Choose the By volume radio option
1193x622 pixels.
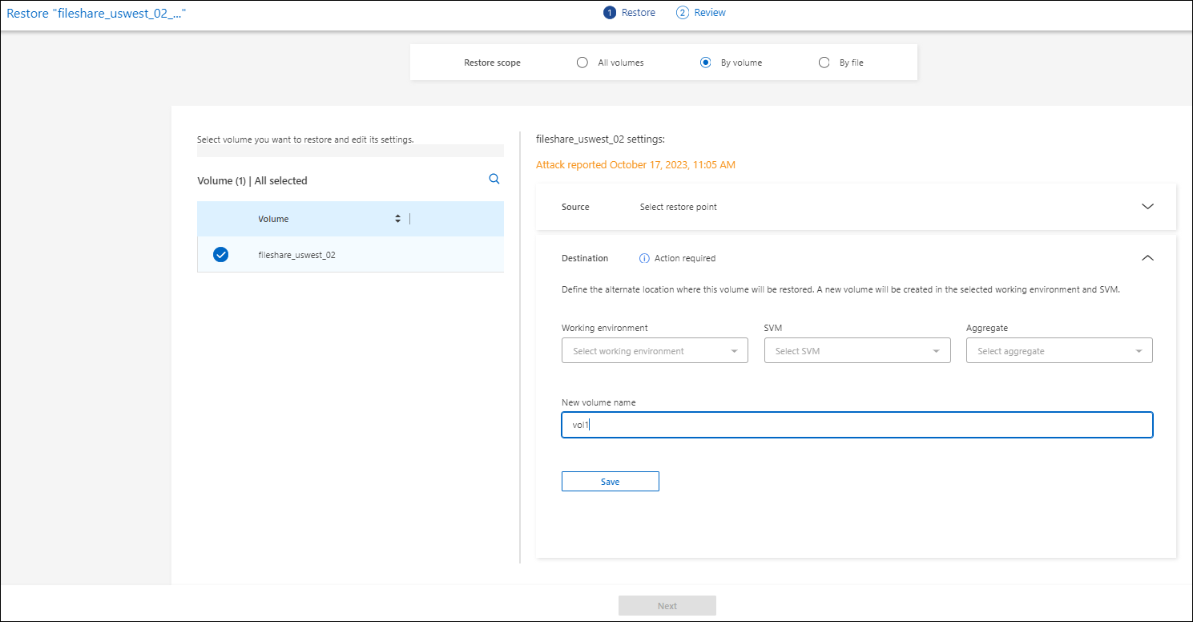(706, 63)
